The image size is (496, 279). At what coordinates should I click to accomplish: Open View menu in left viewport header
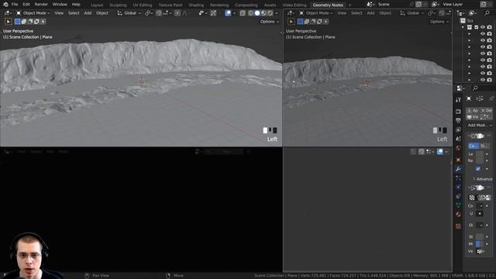click(59, 13)
